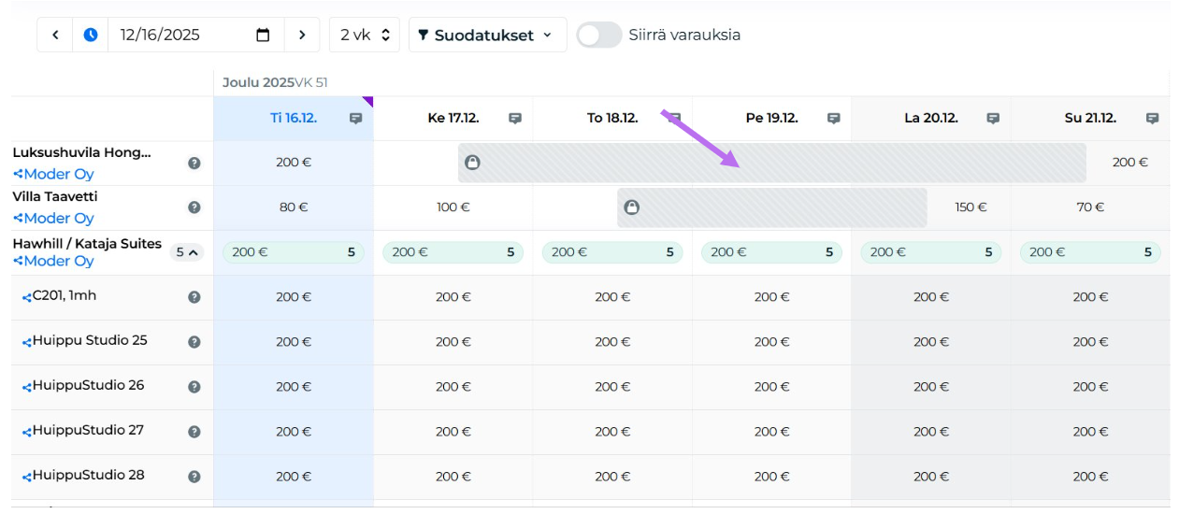
Task: Collapse Hawhill / Kataja Suites group
Action: [x=188, y=251]
